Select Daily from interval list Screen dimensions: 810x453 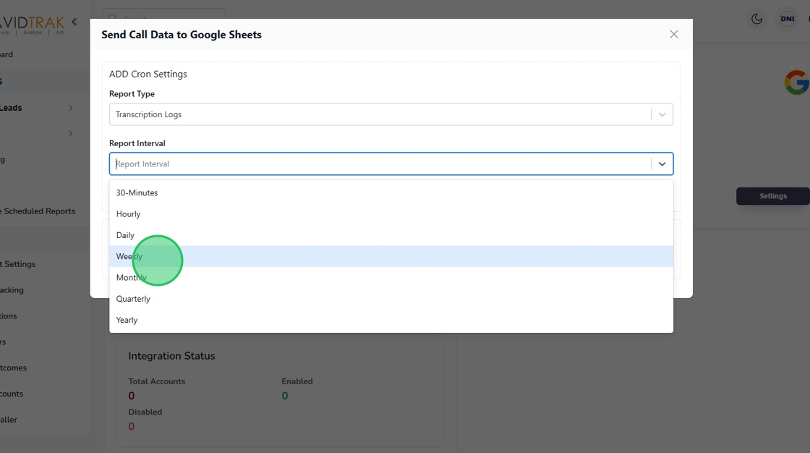pos(391,235)
